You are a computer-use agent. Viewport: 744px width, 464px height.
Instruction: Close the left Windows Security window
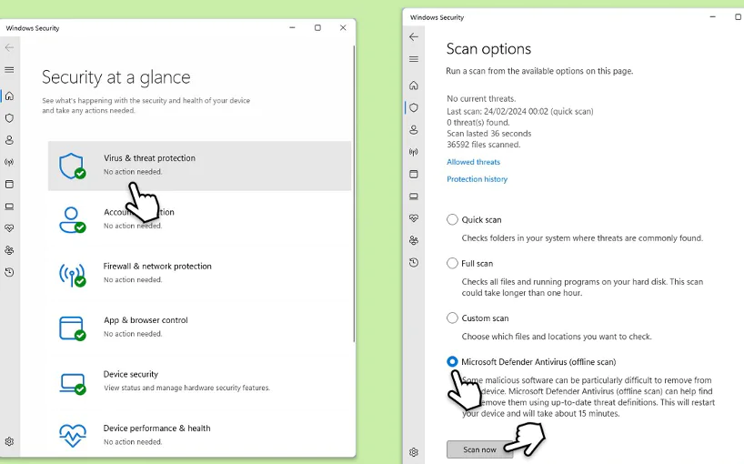point(343,28)
